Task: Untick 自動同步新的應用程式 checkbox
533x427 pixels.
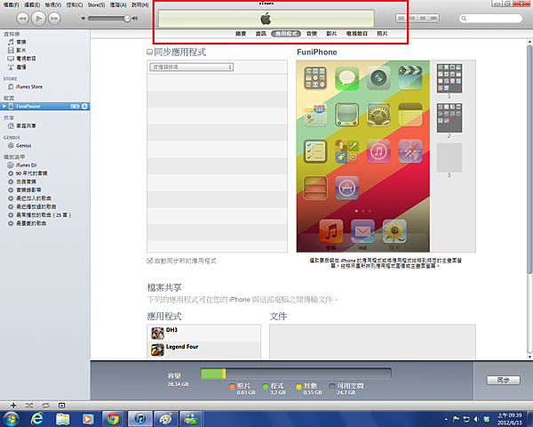Action: [x=149, y=261]
